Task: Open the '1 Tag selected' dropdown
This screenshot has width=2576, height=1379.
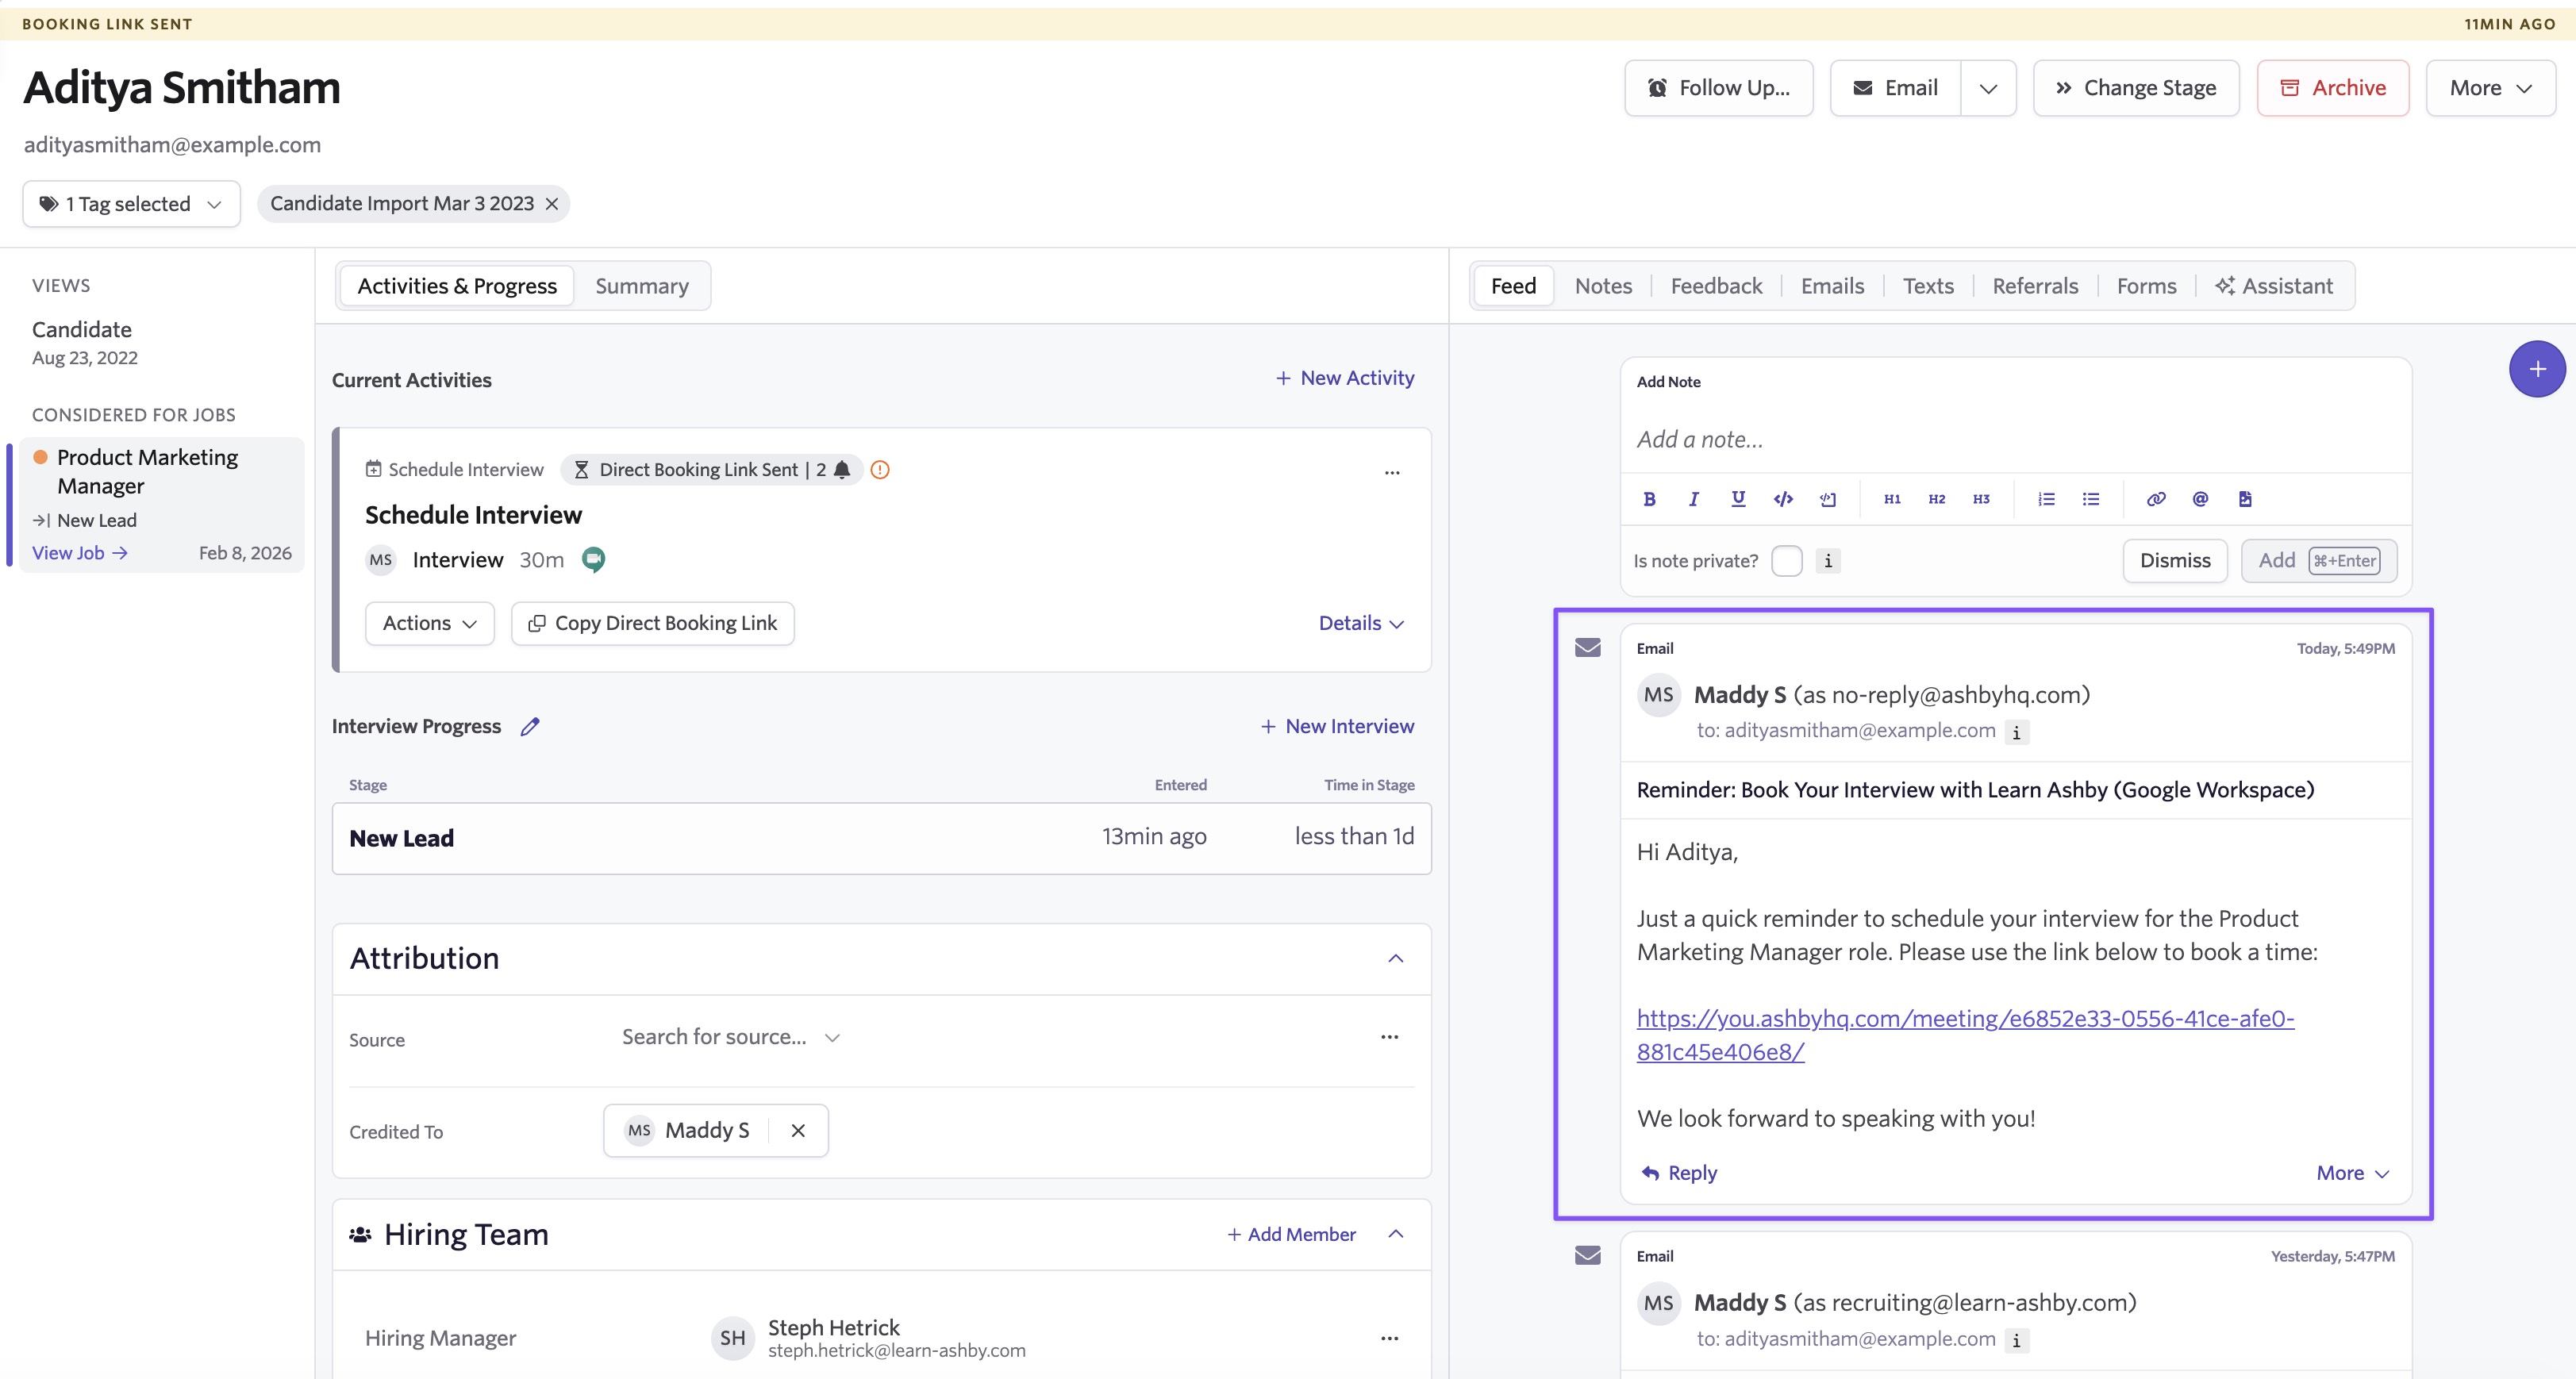Action: click(x=131, y=204)
